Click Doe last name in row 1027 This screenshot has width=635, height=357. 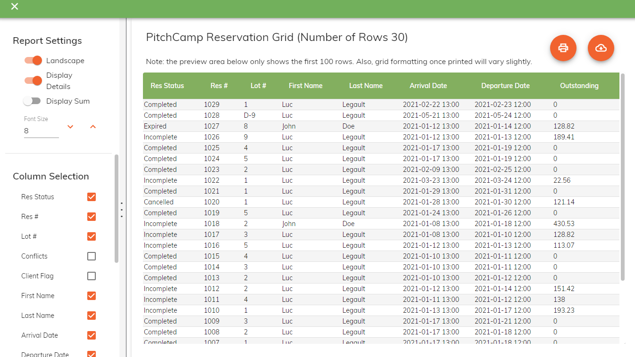pos(349,126)
